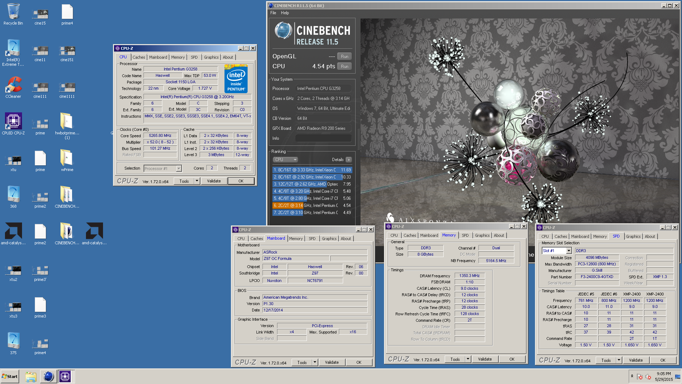Screen dimensions: 682x384
Task: Run the Cinebench CPU test
Action: tap(345, 66)
